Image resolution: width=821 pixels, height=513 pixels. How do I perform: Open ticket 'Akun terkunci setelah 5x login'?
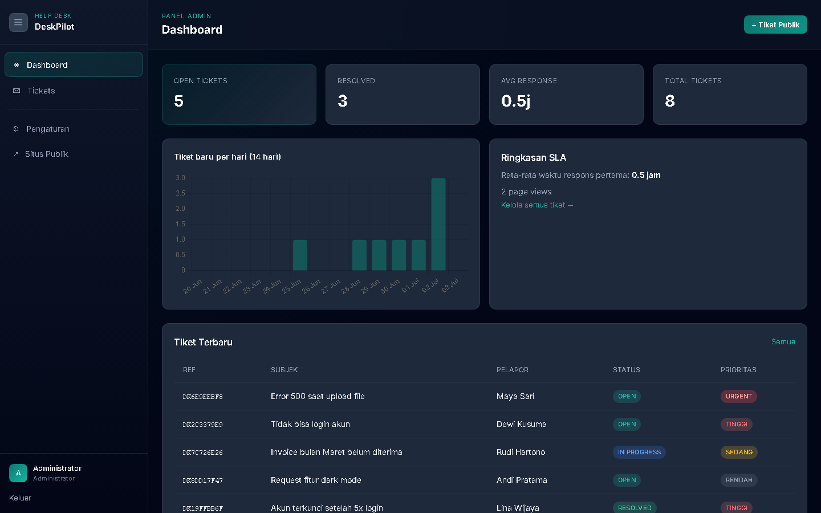pos(327,508)
